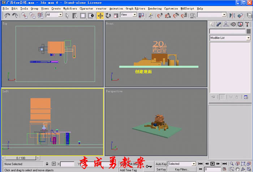
Task: Click the Redo arrow icon
Action: (x=15, y=16)
